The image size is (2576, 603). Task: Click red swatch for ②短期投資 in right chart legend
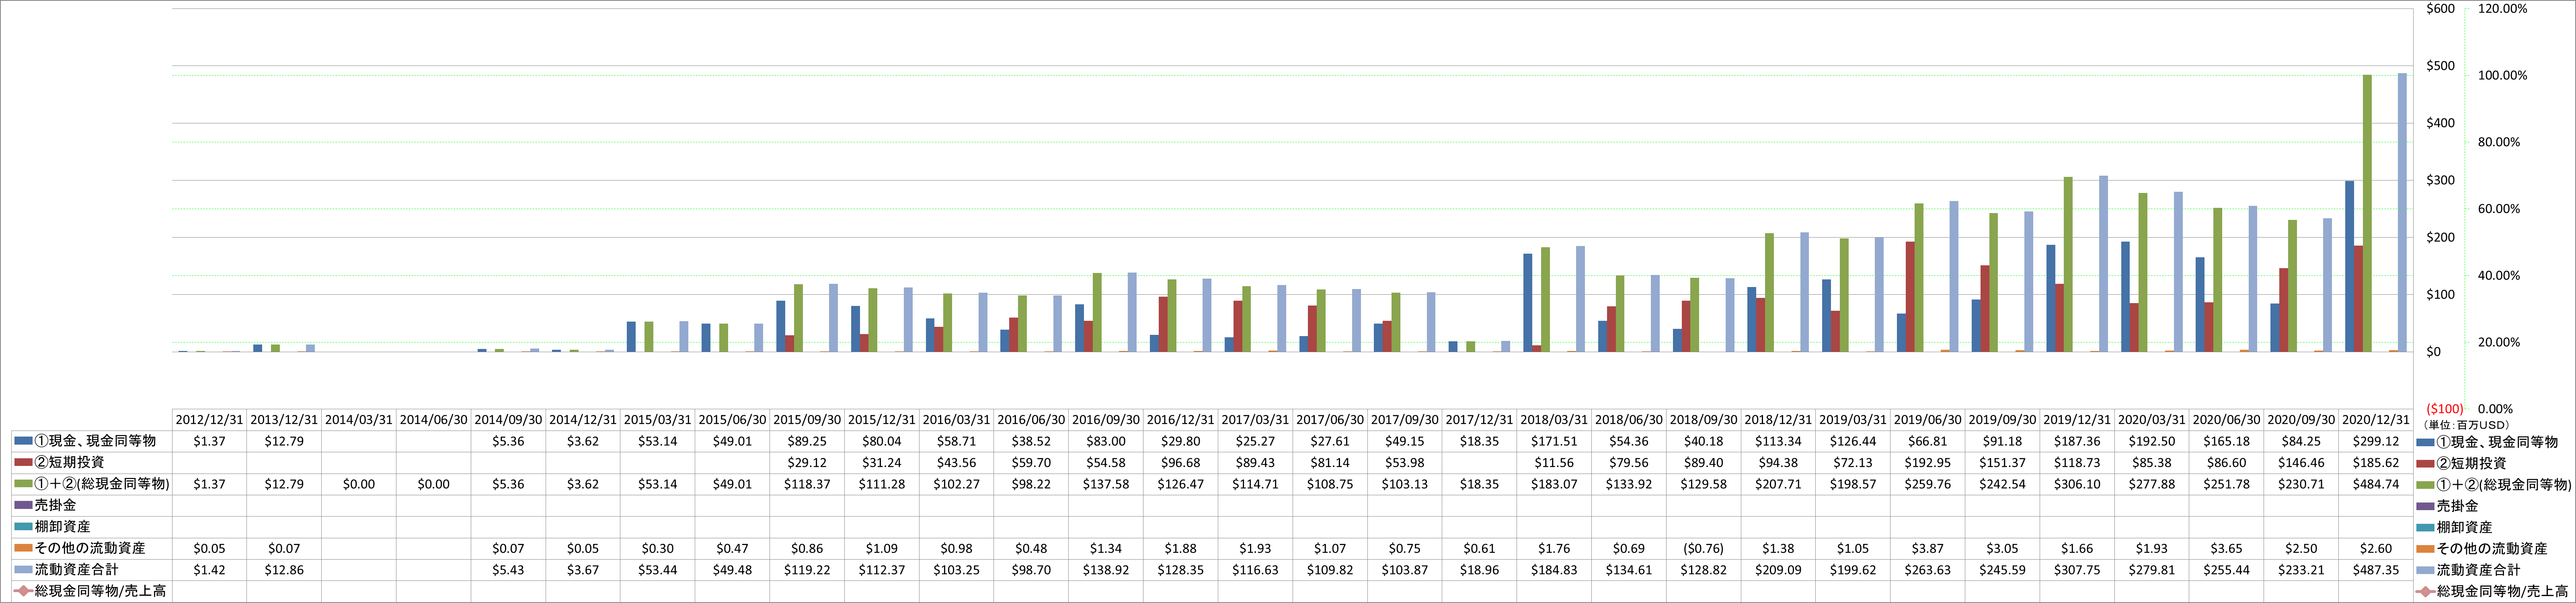(2424, 463)
